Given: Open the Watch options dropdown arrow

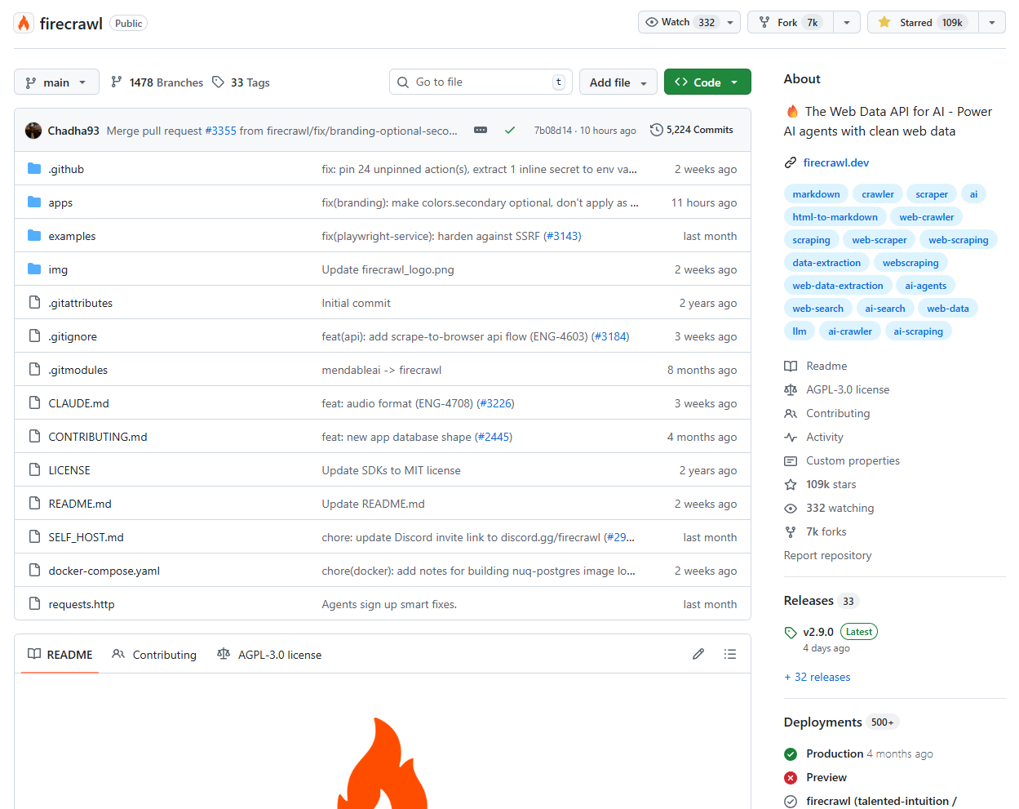Looking at the screenshot, I should point(730,22).
